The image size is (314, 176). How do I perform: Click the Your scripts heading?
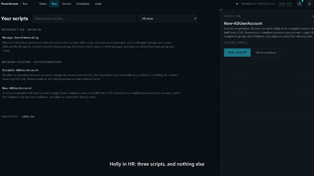pyautogui.click(x=15, y=19)
